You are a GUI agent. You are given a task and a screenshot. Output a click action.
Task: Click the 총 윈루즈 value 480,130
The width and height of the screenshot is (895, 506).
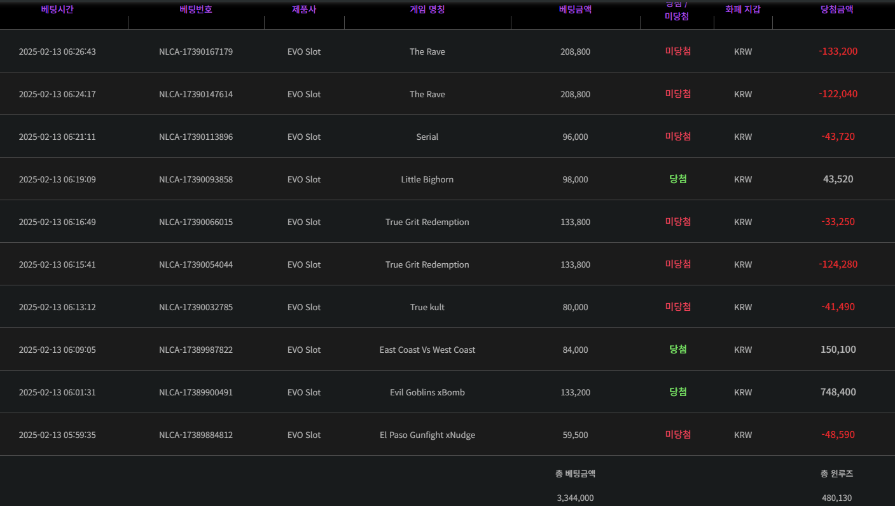pos(836,498)
